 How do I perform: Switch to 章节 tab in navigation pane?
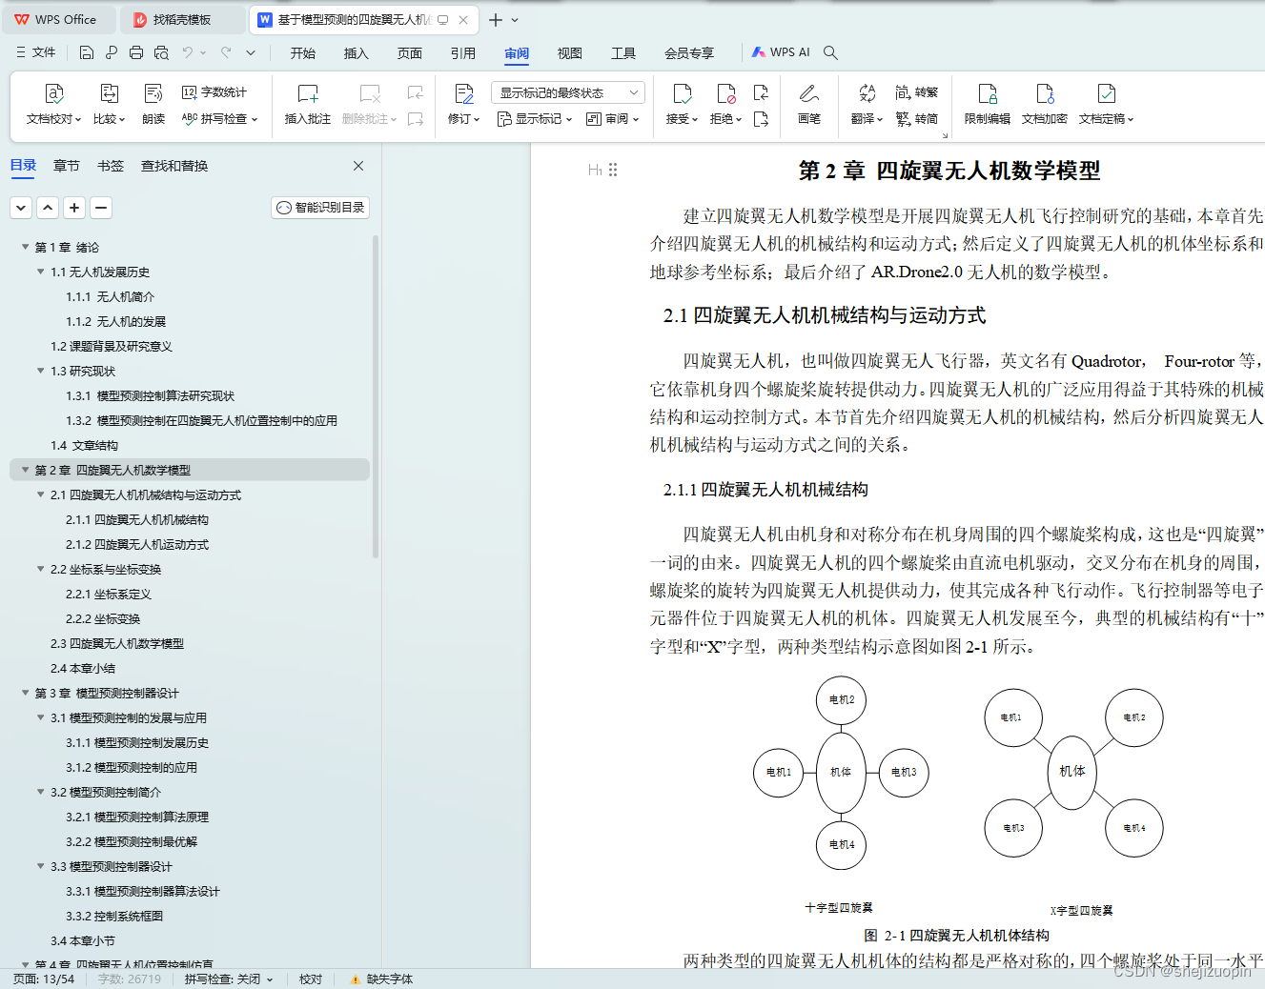[x=67, y=166]
